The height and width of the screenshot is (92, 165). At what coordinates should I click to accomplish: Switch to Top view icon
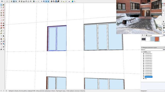click(22, 1)
